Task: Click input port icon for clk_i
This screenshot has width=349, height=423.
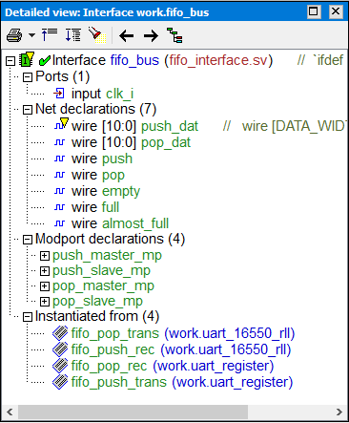Action: [59, 94]
